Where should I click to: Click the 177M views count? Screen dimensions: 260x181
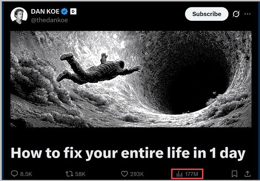(x=191, y=174)
